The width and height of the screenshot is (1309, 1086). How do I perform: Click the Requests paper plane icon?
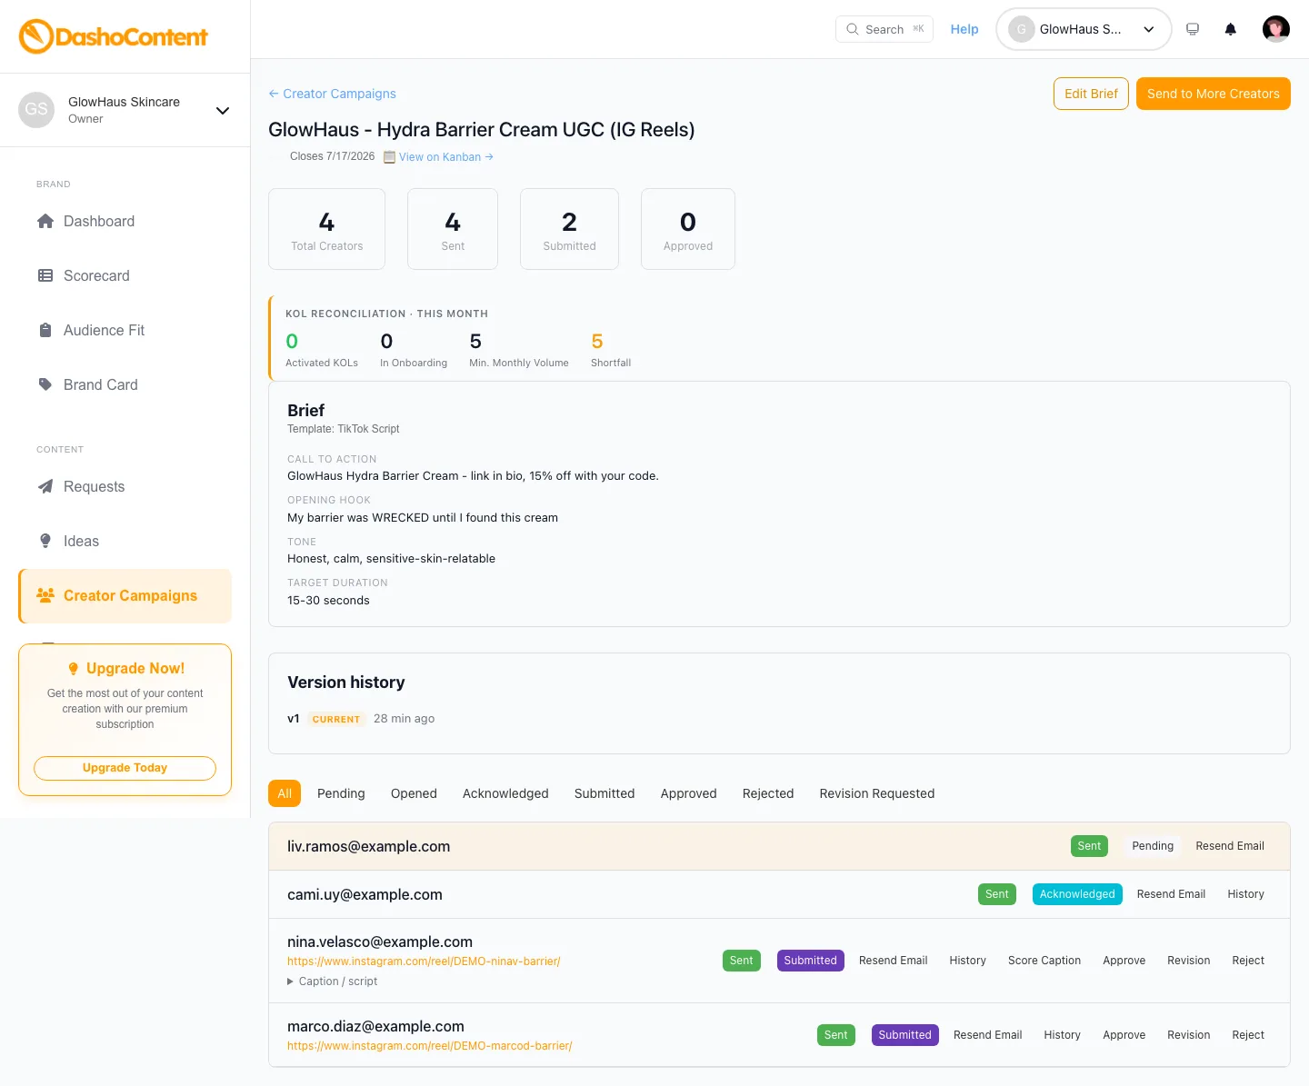(x=45, y=486)
